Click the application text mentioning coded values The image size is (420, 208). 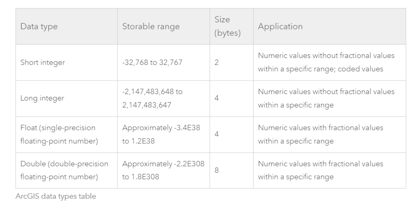coord(326,63)
